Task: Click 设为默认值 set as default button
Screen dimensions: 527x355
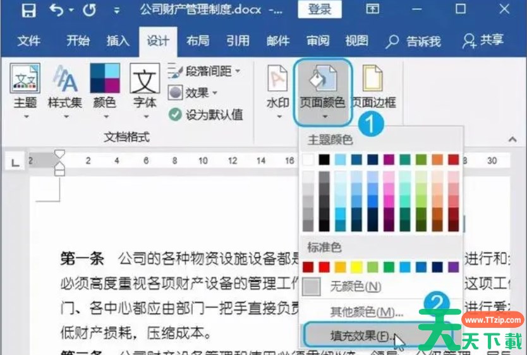Action: point(206,114)
